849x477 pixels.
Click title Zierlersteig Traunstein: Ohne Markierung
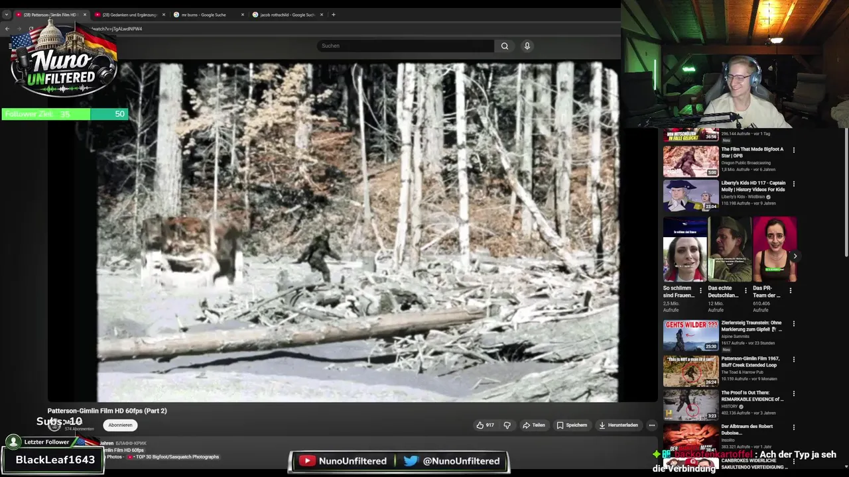click(751, 326)
